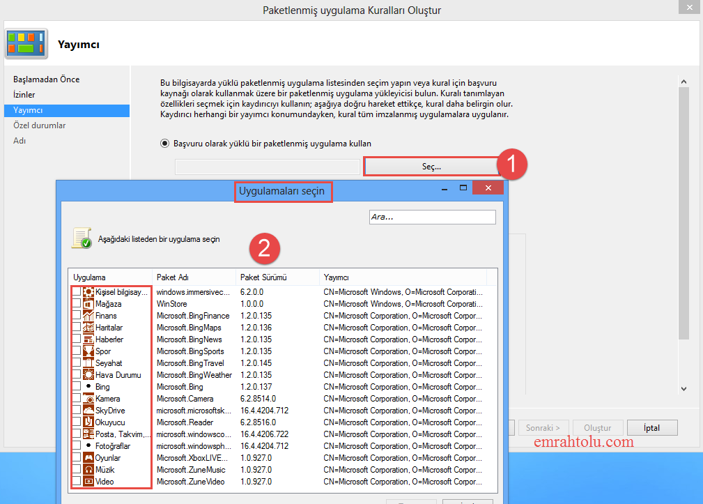Click the Posta, Takvim app icon
Viewport: 703px width, 504px height.
pos(88,434)
